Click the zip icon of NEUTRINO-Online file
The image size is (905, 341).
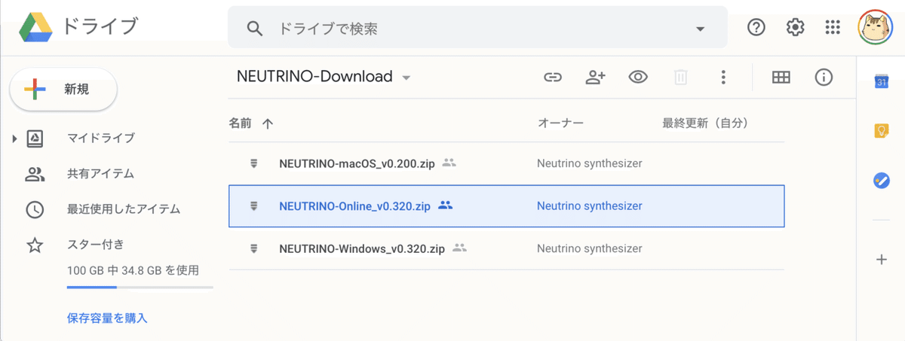(x=254, y=206)
